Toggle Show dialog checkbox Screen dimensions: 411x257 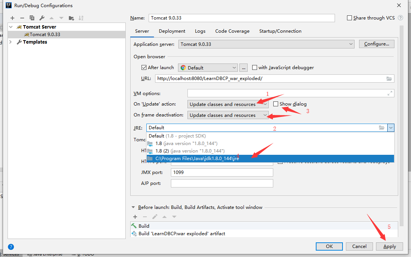(x=276, y=104)
